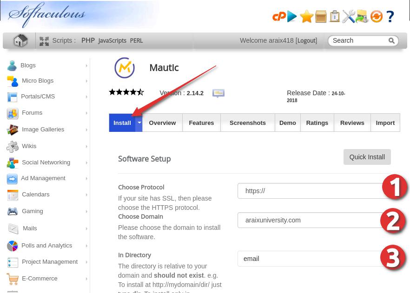410x293 pixels.
Task: Click the Gaming controller icon
Action: (x=13, y=211)
